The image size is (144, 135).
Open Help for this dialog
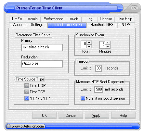[123, 116]
